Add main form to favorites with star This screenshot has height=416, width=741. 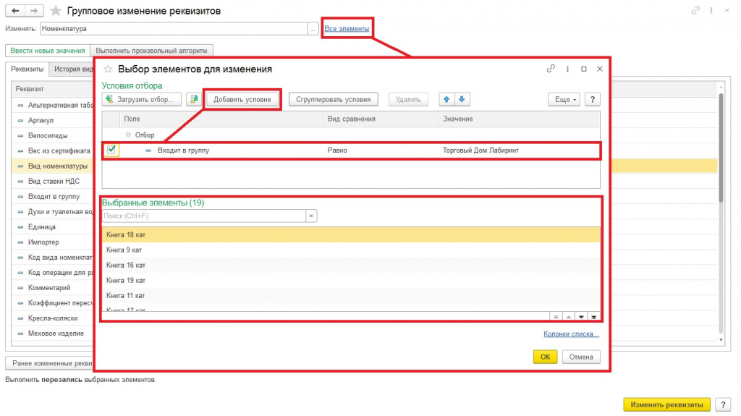56,10
